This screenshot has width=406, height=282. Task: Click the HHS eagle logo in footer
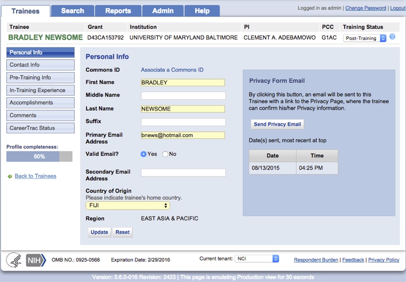pyautogui.click(x=14, y=260)
